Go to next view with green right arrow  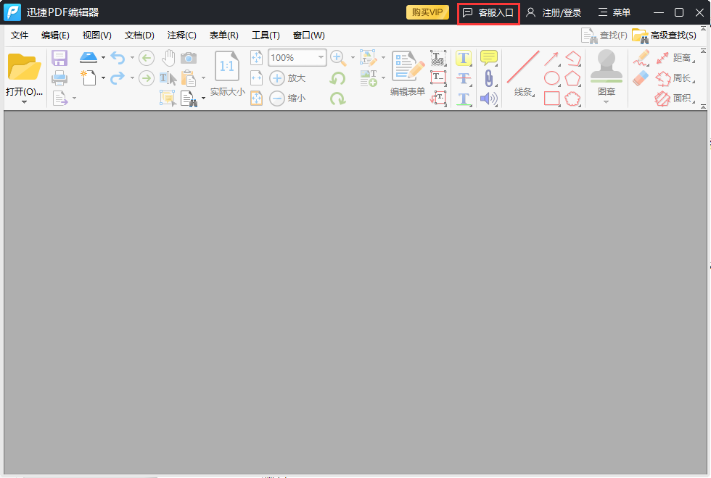point(146,78)
